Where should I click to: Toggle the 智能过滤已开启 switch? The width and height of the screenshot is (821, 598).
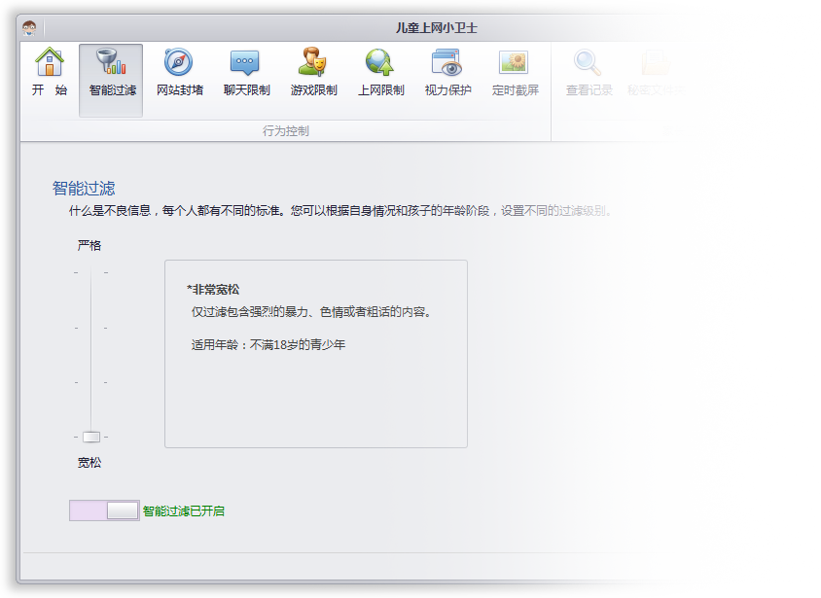(x=104, y=510)
